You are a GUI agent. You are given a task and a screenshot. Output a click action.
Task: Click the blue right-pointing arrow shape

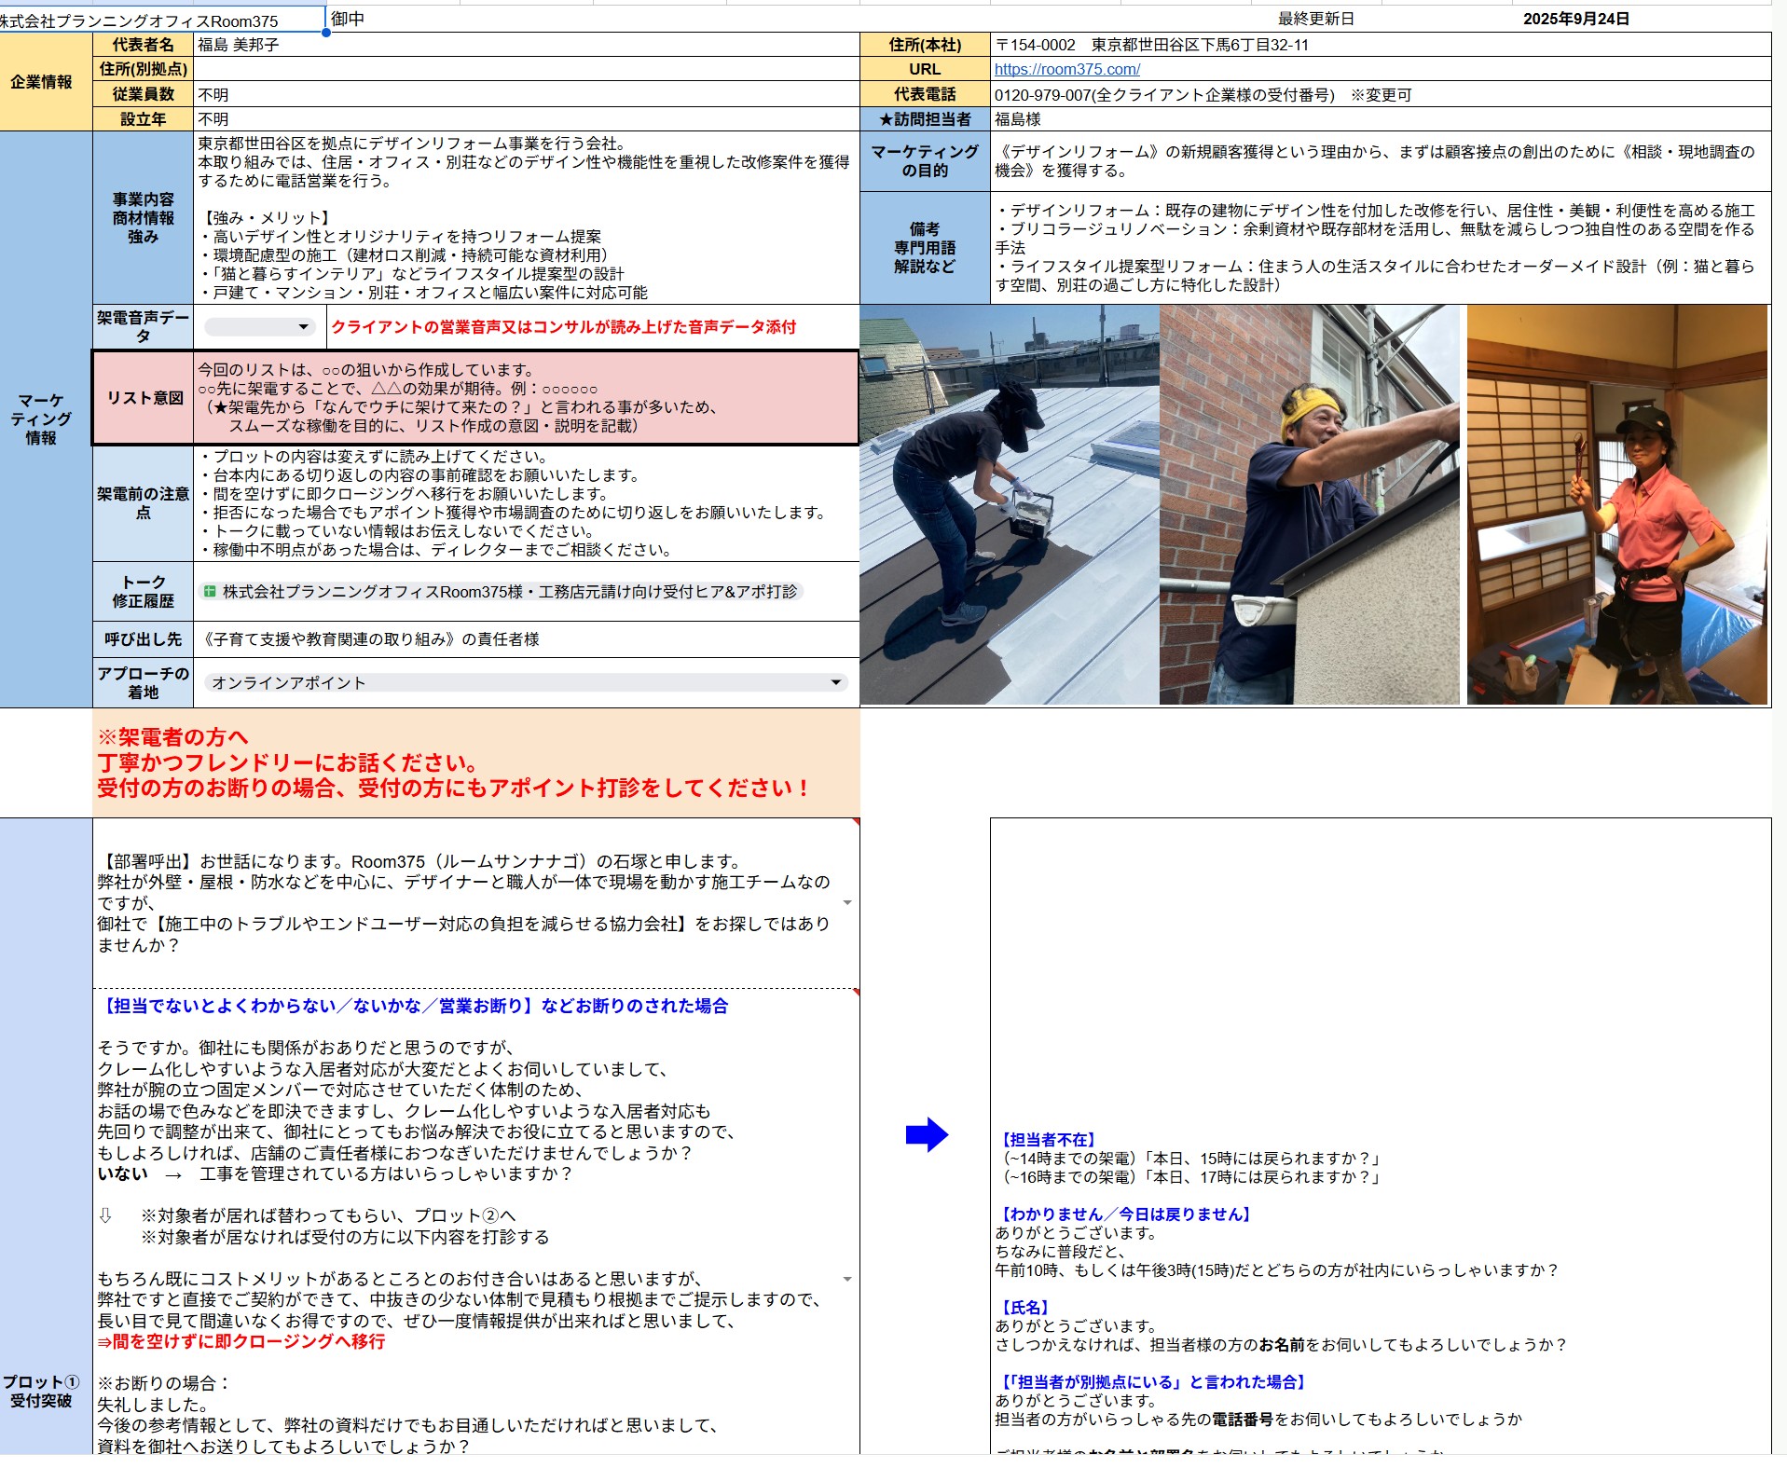pos(927,1134)
